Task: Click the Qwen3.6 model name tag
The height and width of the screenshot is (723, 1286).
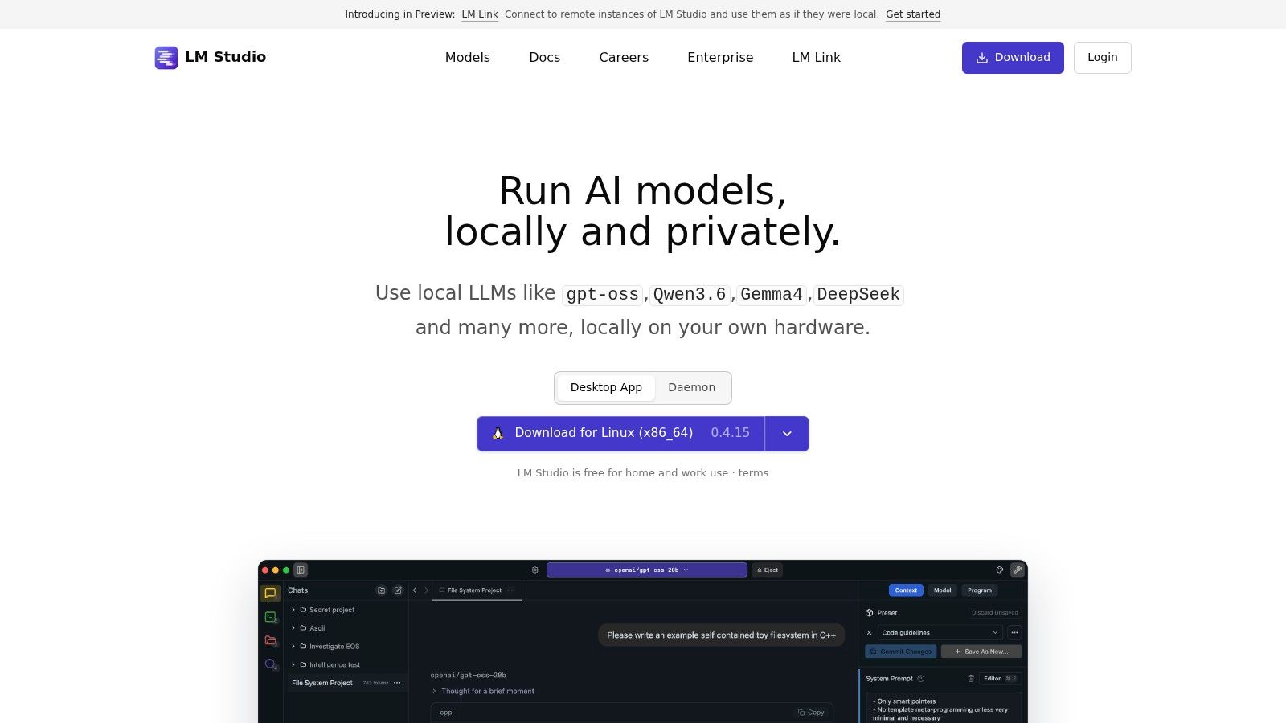Action: [690, 295]
